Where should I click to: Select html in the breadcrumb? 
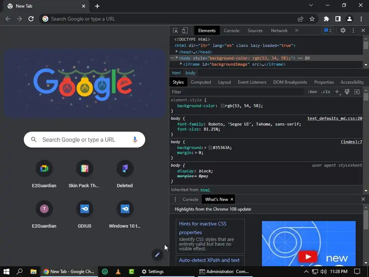coord(176,73)
